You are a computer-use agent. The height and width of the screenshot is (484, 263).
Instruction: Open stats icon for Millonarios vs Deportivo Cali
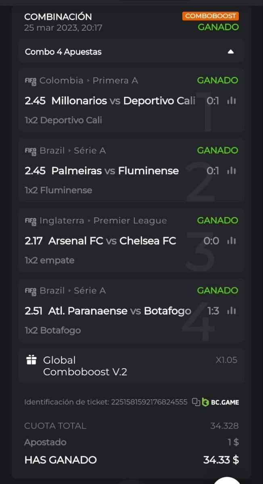point(231,101)
